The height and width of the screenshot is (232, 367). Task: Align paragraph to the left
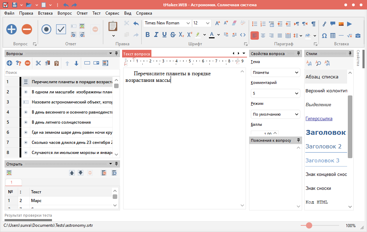pyautogui.click(x=255, y=36)
